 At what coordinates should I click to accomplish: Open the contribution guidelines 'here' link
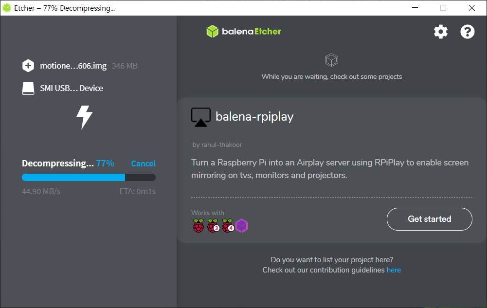click(394, 270)
